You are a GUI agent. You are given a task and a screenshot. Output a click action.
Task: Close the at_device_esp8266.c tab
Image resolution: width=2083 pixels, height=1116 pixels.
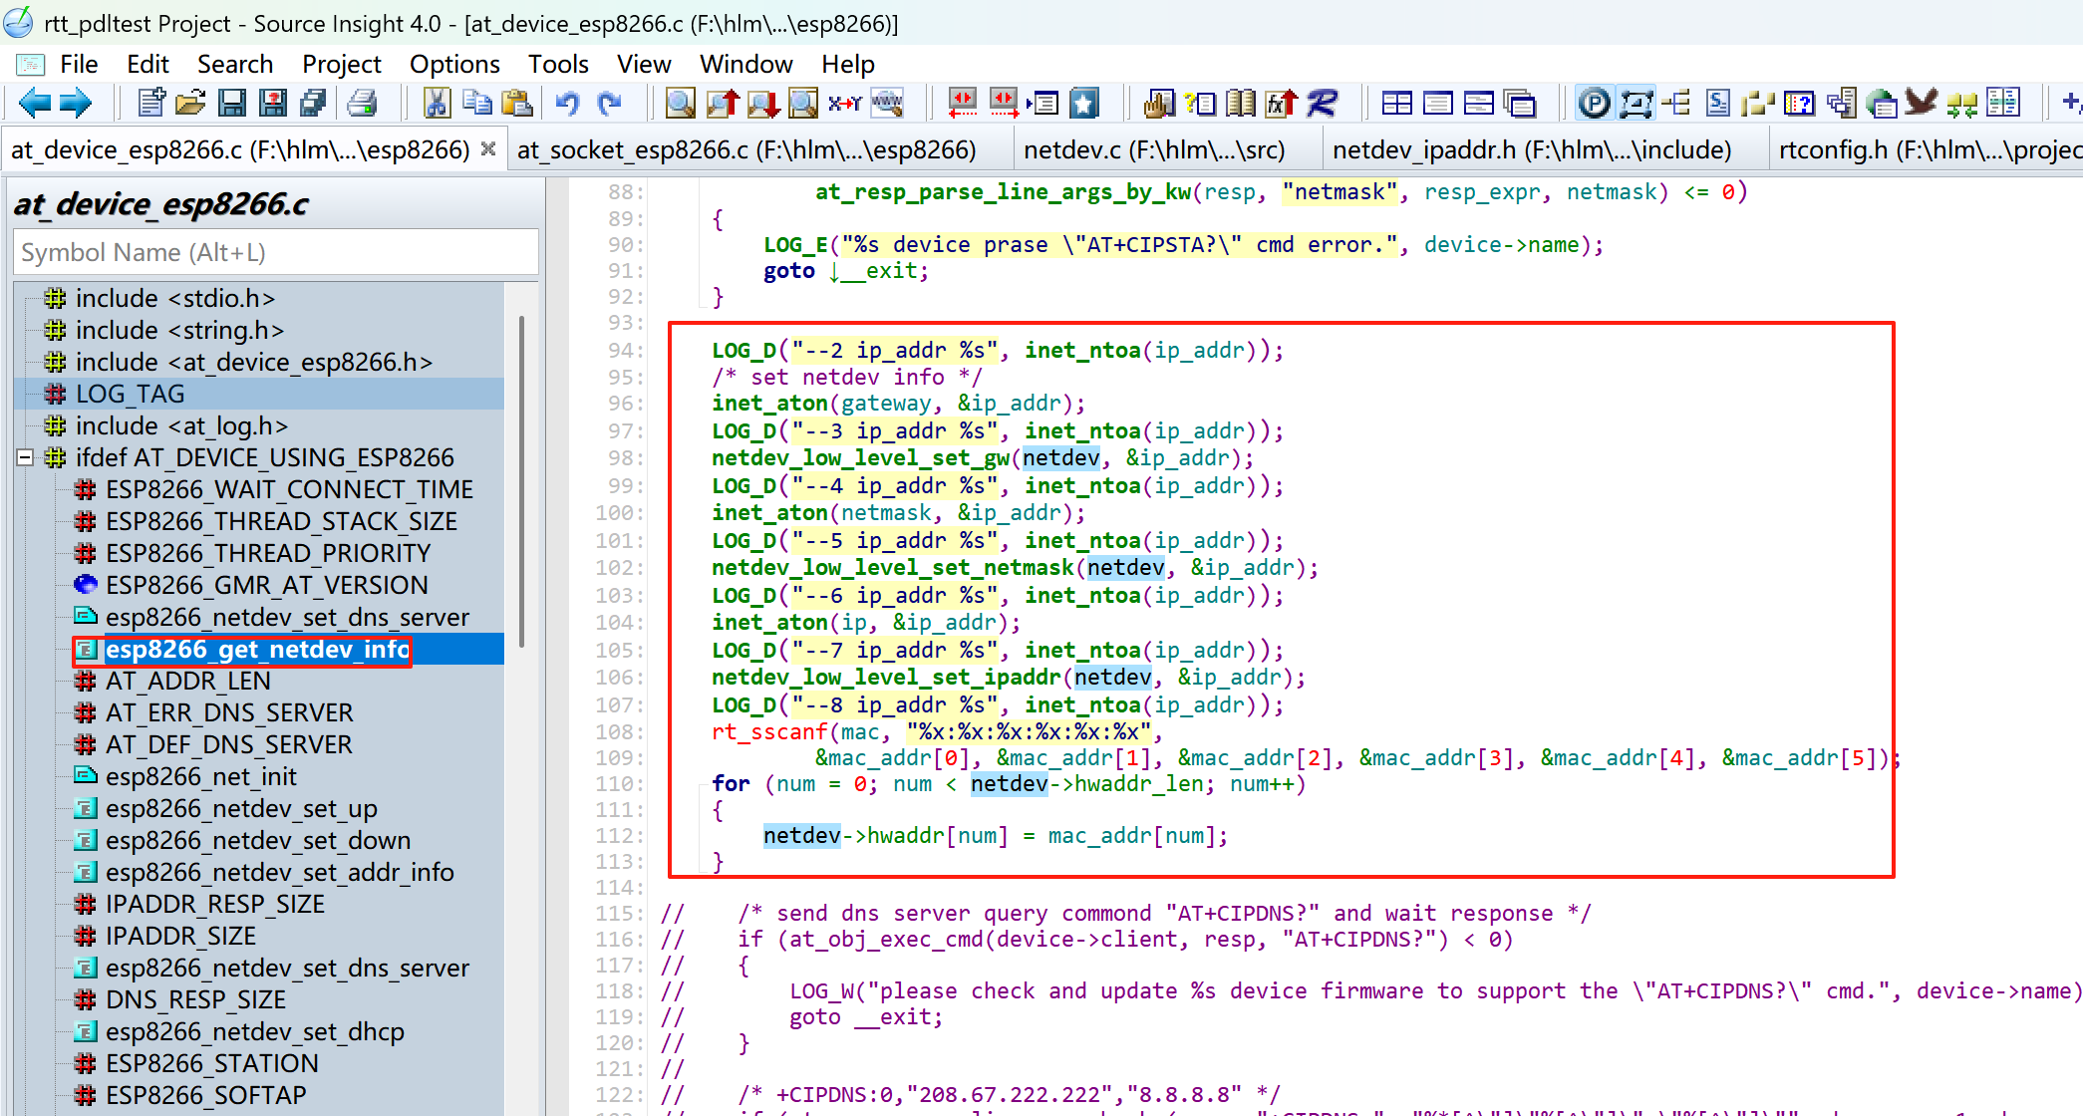(x=488, y=149)
